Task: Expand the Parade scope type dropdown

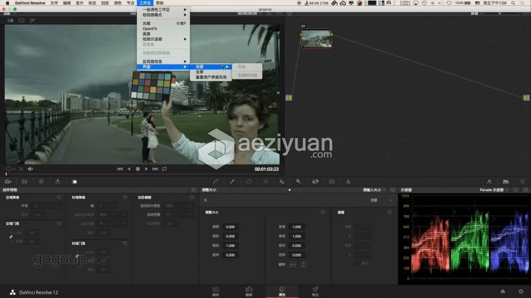Action: 502,190
